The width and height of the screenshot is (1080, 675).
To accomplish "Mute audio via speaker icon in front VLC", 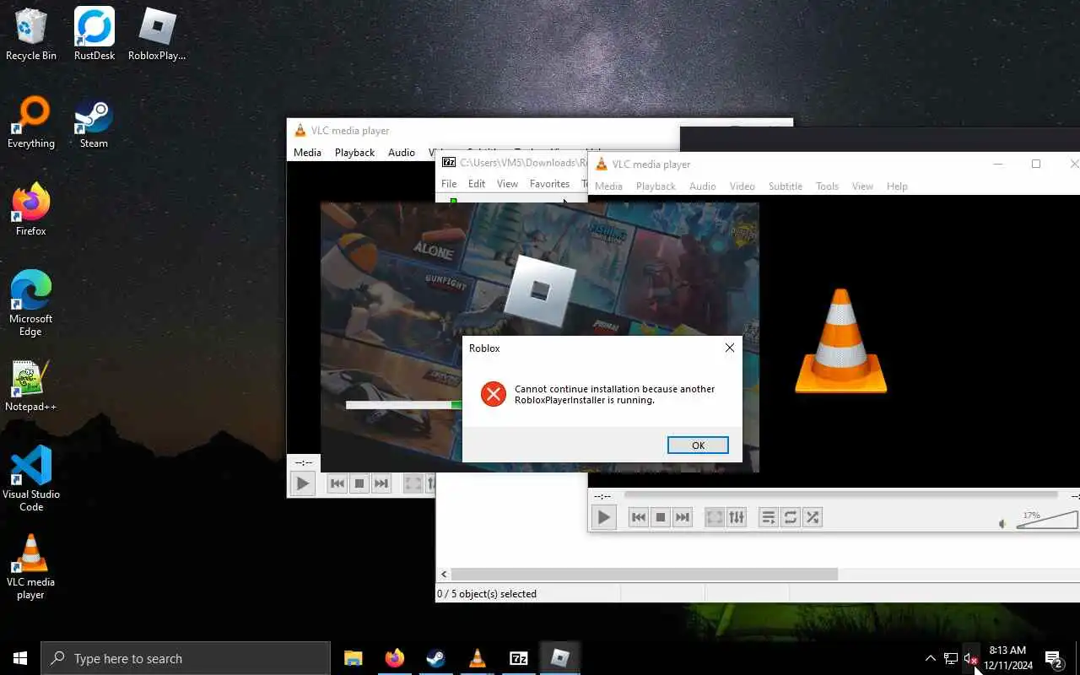I will point(1002,524).
